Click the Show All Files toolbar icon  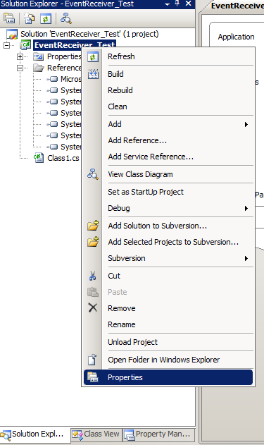[x=29, y=18]
